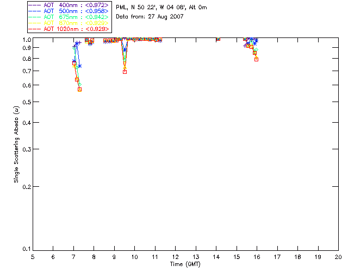The image size is (348, 278).
Task: Click the x-axis tick label 10
Action: click(x=134, y=257)
